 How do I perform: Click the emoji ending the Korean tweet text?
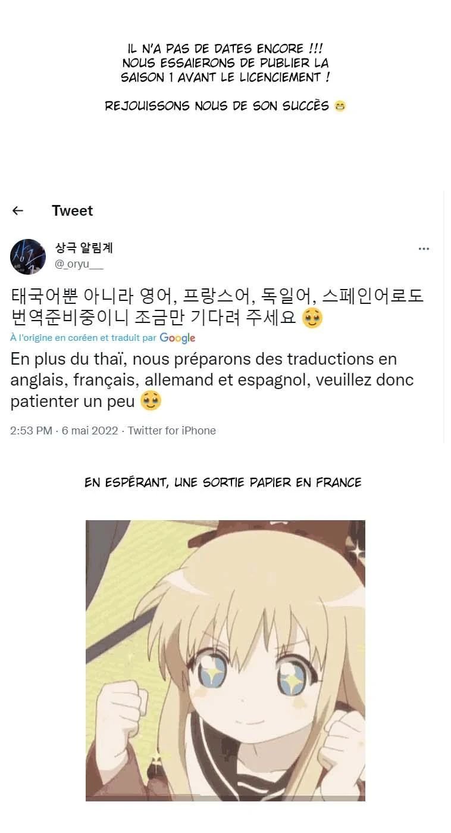312,318
